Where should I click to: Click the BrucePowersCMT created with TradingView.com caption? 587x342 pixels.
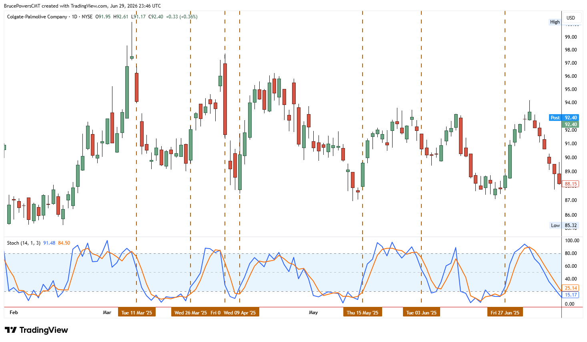[x=56, y=6]
